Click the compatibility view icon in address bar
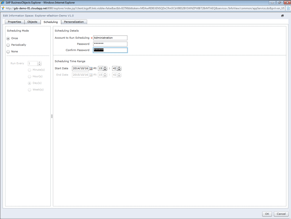Viewport: 291px width, 219px height. [288, 8]
